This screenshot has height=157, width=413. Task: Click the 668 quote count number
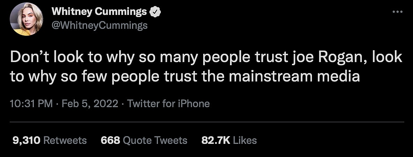pos(110,140)
